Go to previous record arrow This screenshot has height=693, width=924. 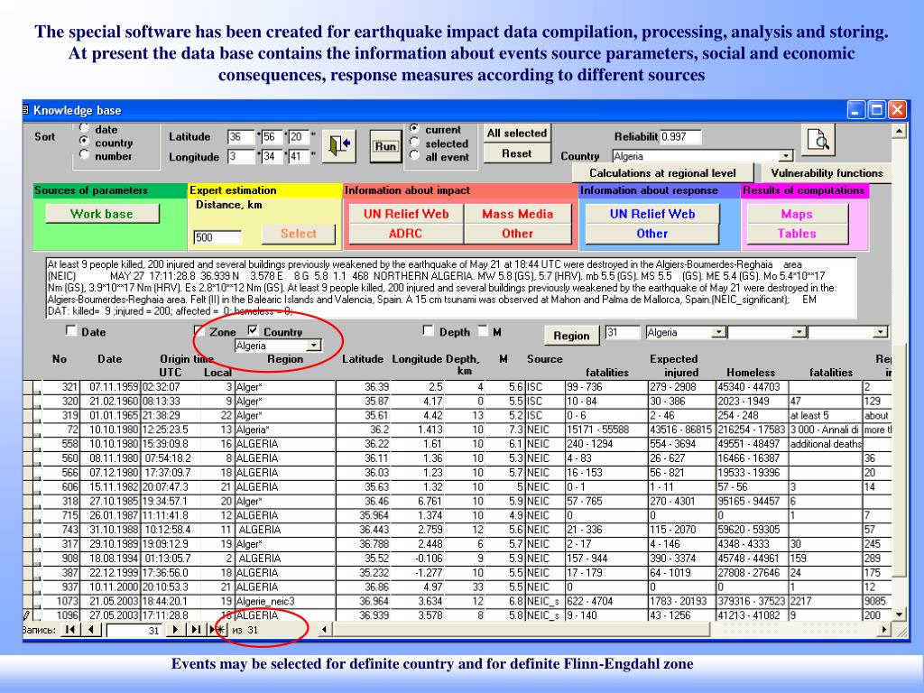tap(91, 630)
